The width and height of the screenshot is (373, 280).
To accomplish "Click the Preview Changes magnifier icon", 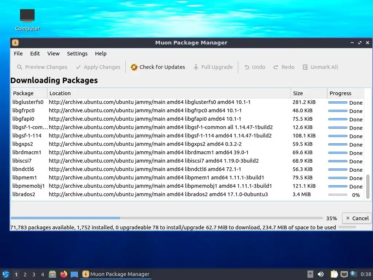I will click(20, 67).
